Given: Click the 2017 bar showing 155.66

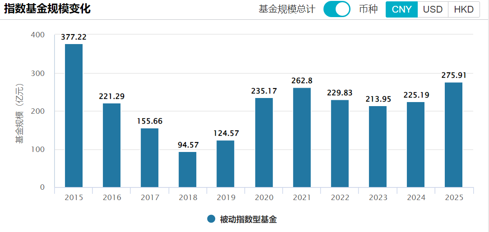Looking at the screenshot, I should click(x=149, y=158).
